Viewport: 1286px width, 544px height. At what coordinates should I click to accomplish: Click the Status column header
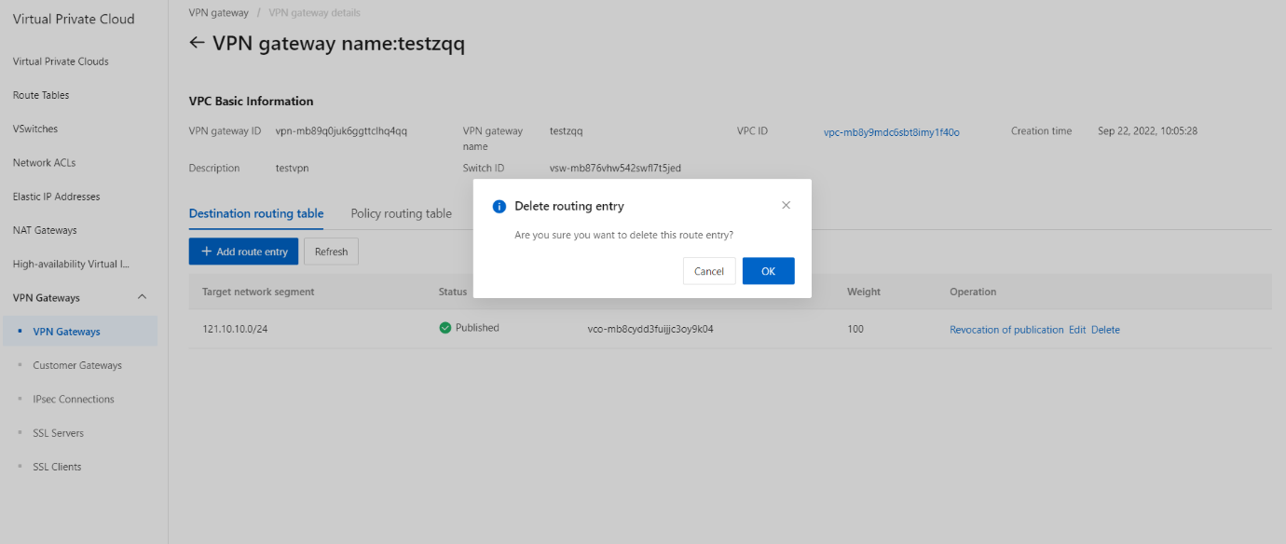pos(453,292)
